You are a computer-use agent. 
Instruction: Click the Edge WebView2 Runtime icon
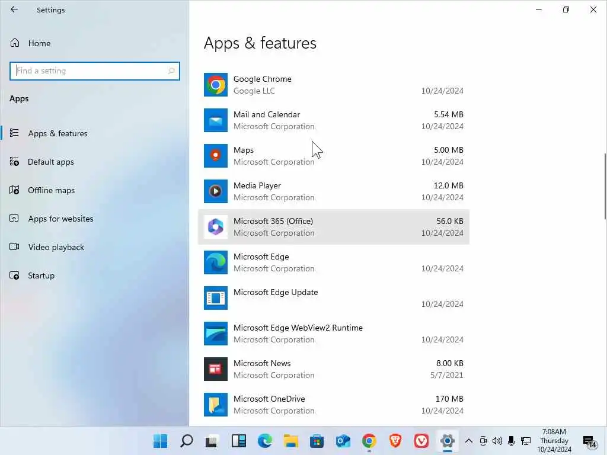(x=216, y=334)
